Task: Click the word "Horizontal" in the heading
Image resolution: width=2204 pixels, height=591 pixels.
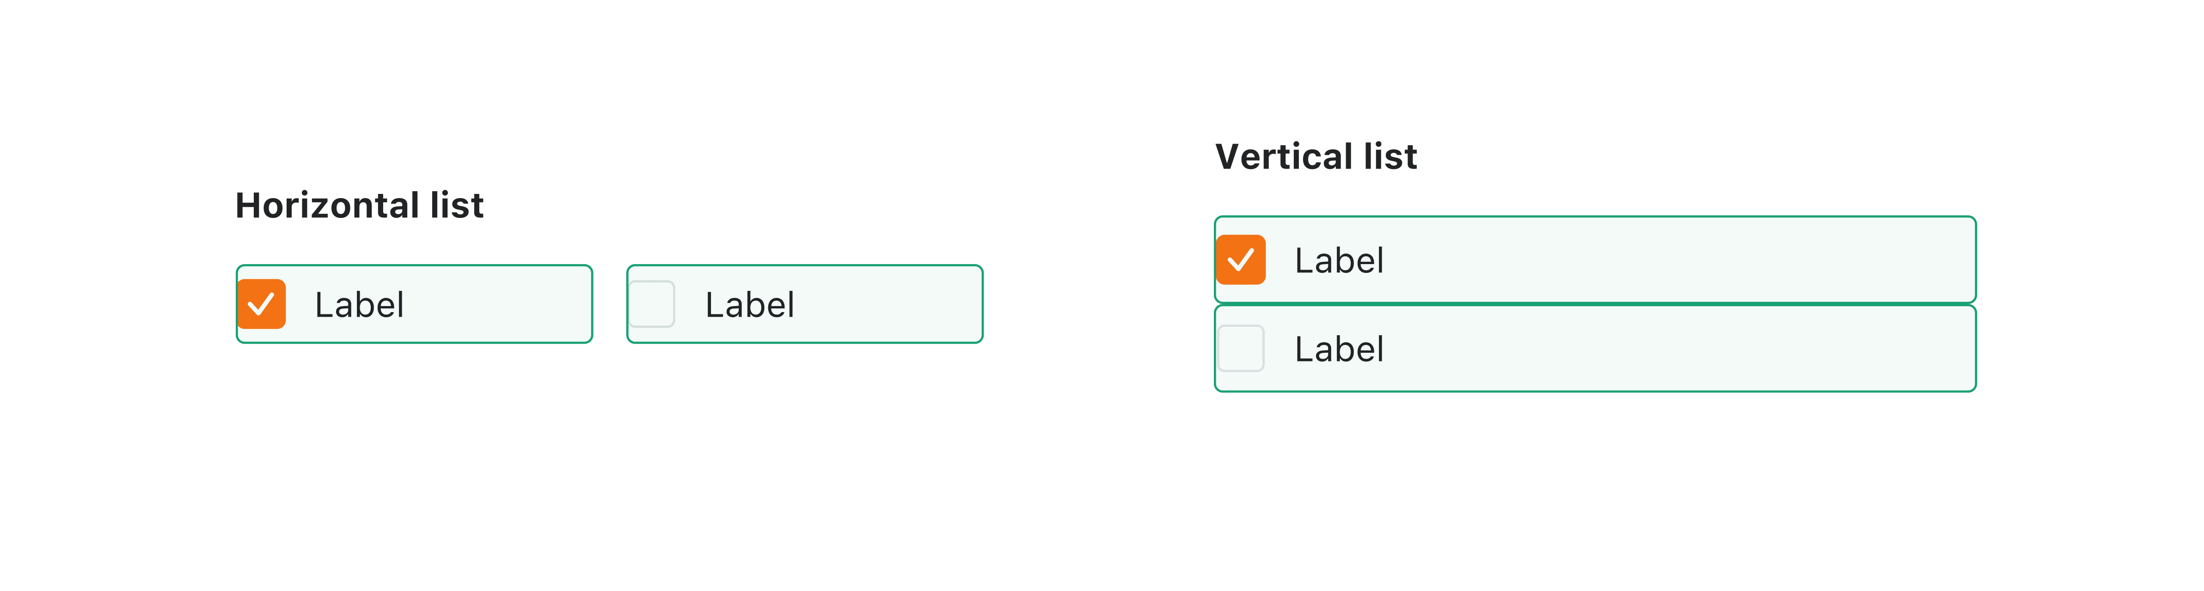Action: click(327, 206)
